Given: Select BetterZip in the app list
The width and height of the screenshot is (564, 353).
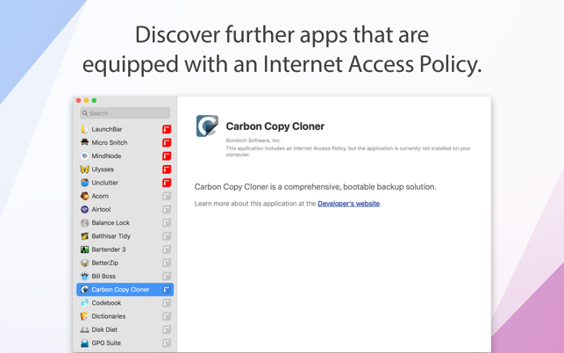Looking at the screenshot, I should pyautogui.click(x=125, y=263).
